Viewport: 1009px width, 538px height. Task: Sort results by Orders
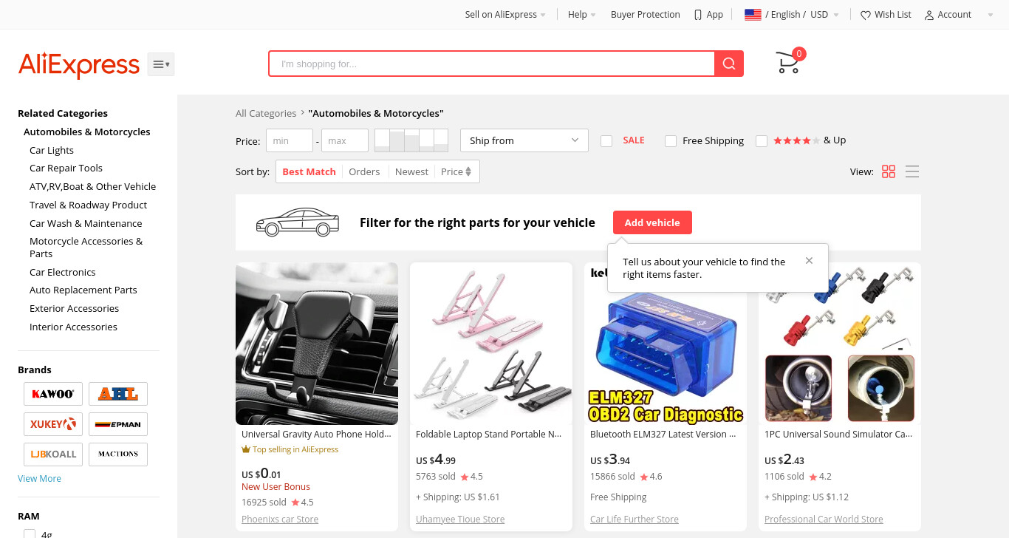pyautogui.click(x=364, y=171)
